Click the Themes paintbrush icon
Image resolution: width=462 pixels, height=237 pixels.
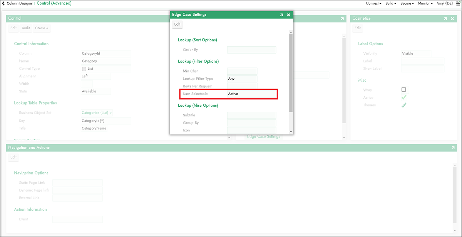pyautogui.click(x=403, y=105)
